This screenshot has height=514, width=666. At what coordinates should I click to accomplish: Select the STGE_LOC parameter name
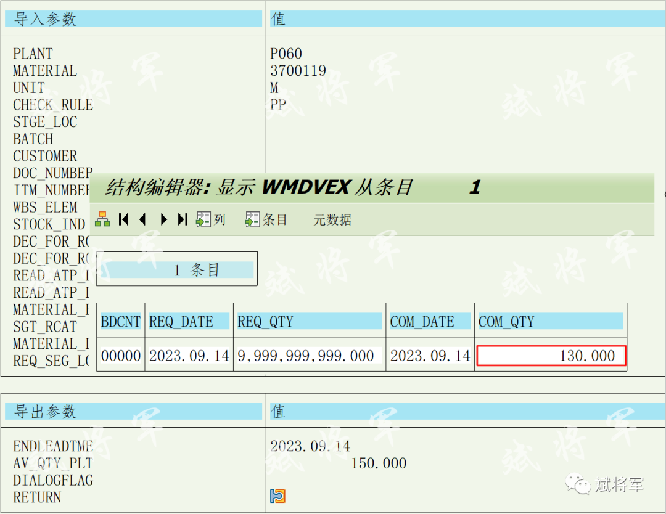click(x=45, y=122)
